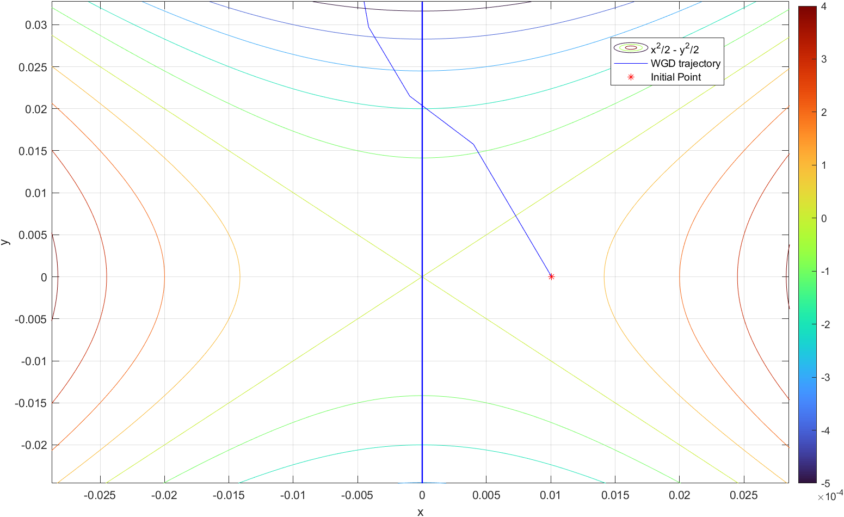The height and width of the screenshot is (517, 844).
Task: Select the 'Initial Point' legend label
Action: [x=676, y=77]
